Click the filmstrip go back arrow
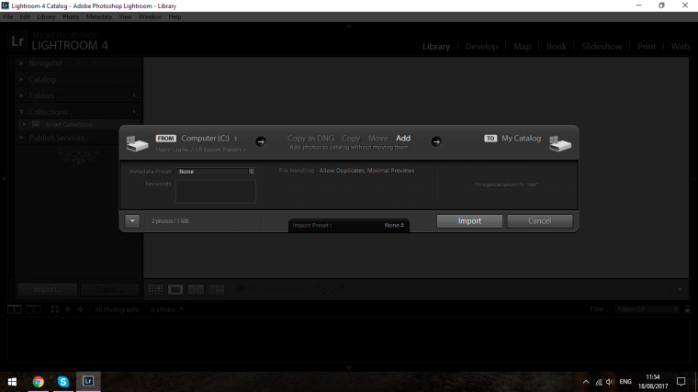Image resolution: width=698 pixels, height=392 pixels. point(68,309)
